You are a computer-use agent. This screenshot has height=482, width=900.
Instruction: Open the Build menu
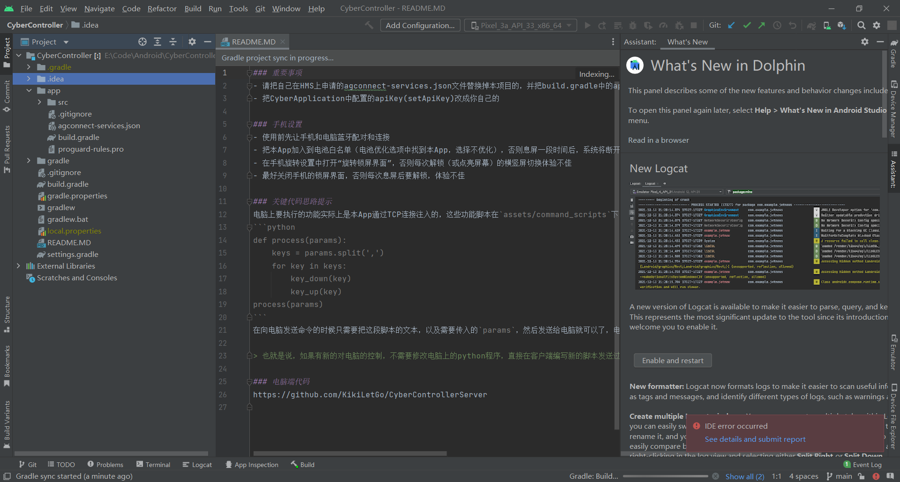(193, 8)
